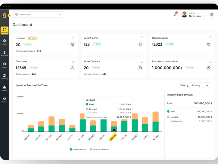The image size is (218, 164).
Task: Click the 1,000,000,000đ turnover value
Action: (167, 68)
